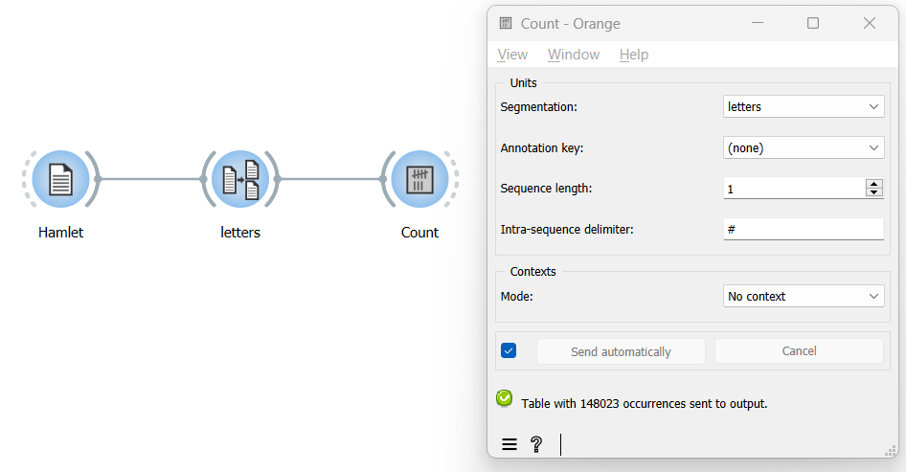Image resolution: width=906 pixels, height=472 pixels.
Task: Maximize the Count window
Action: tap(813, 23)
